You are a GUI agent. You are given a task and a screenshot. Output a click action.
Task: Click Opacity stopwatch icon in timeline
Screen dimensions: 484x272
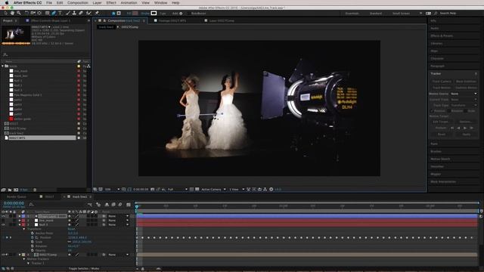(x=33, y=250)
